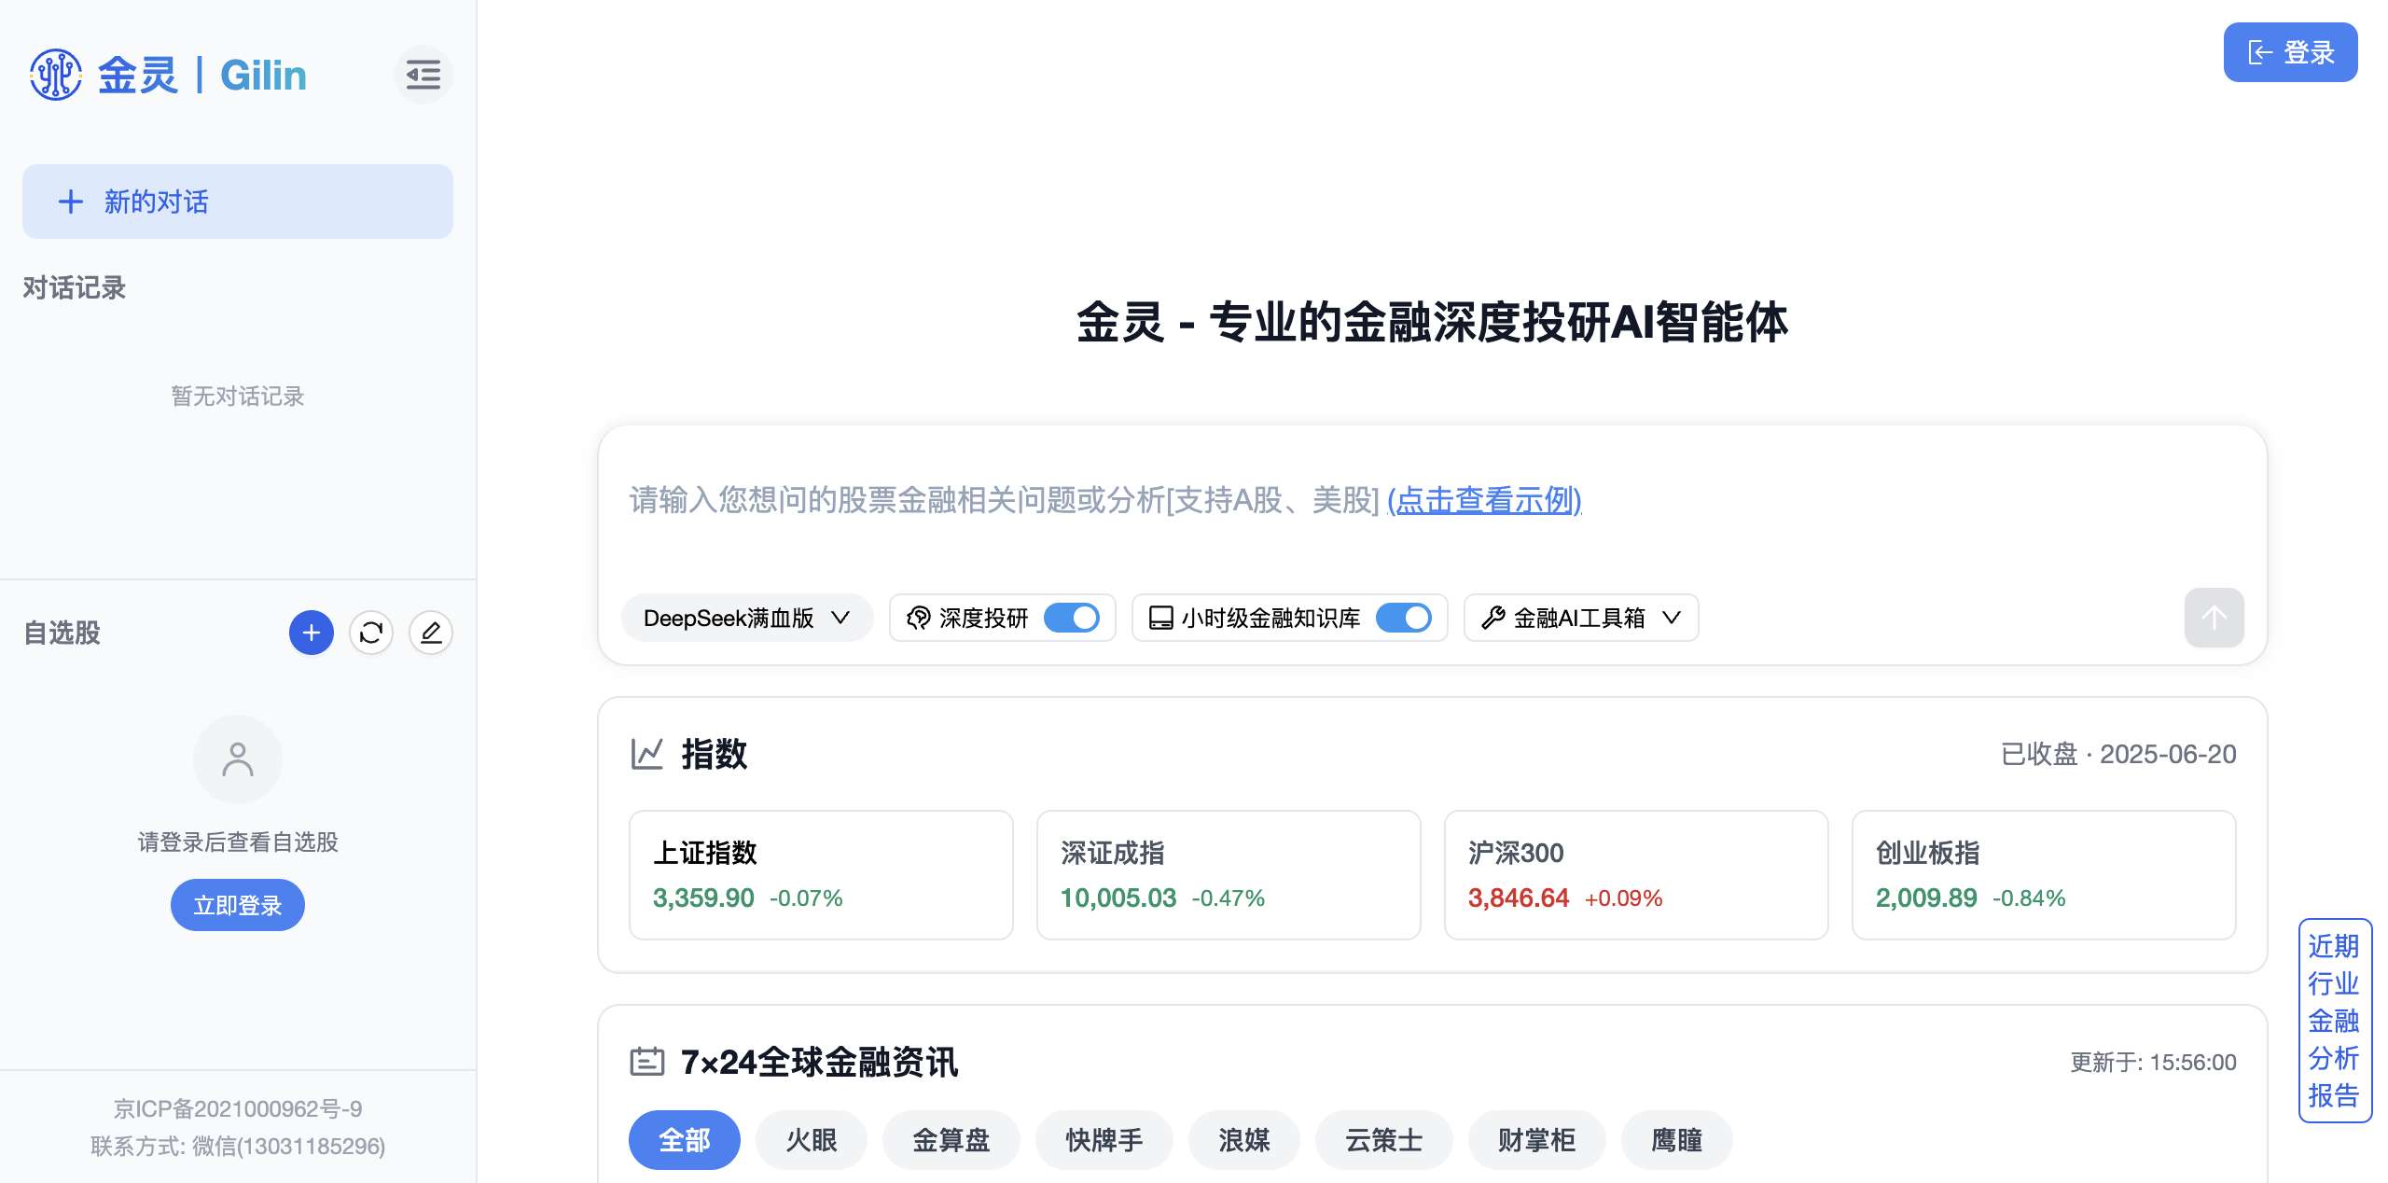The image size is (2388, 1183).
Task: Toggle the 小时级金融知识库 switch
Action: point(1404,618)
